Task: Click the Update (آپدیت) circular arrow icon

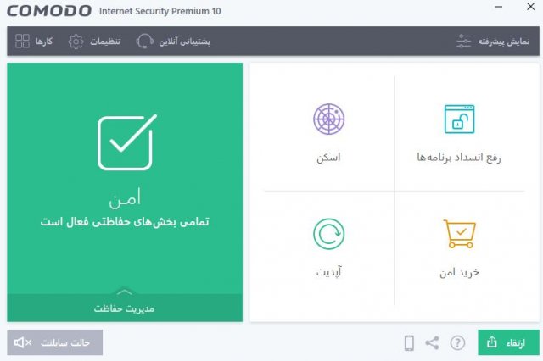Action: 328,234
